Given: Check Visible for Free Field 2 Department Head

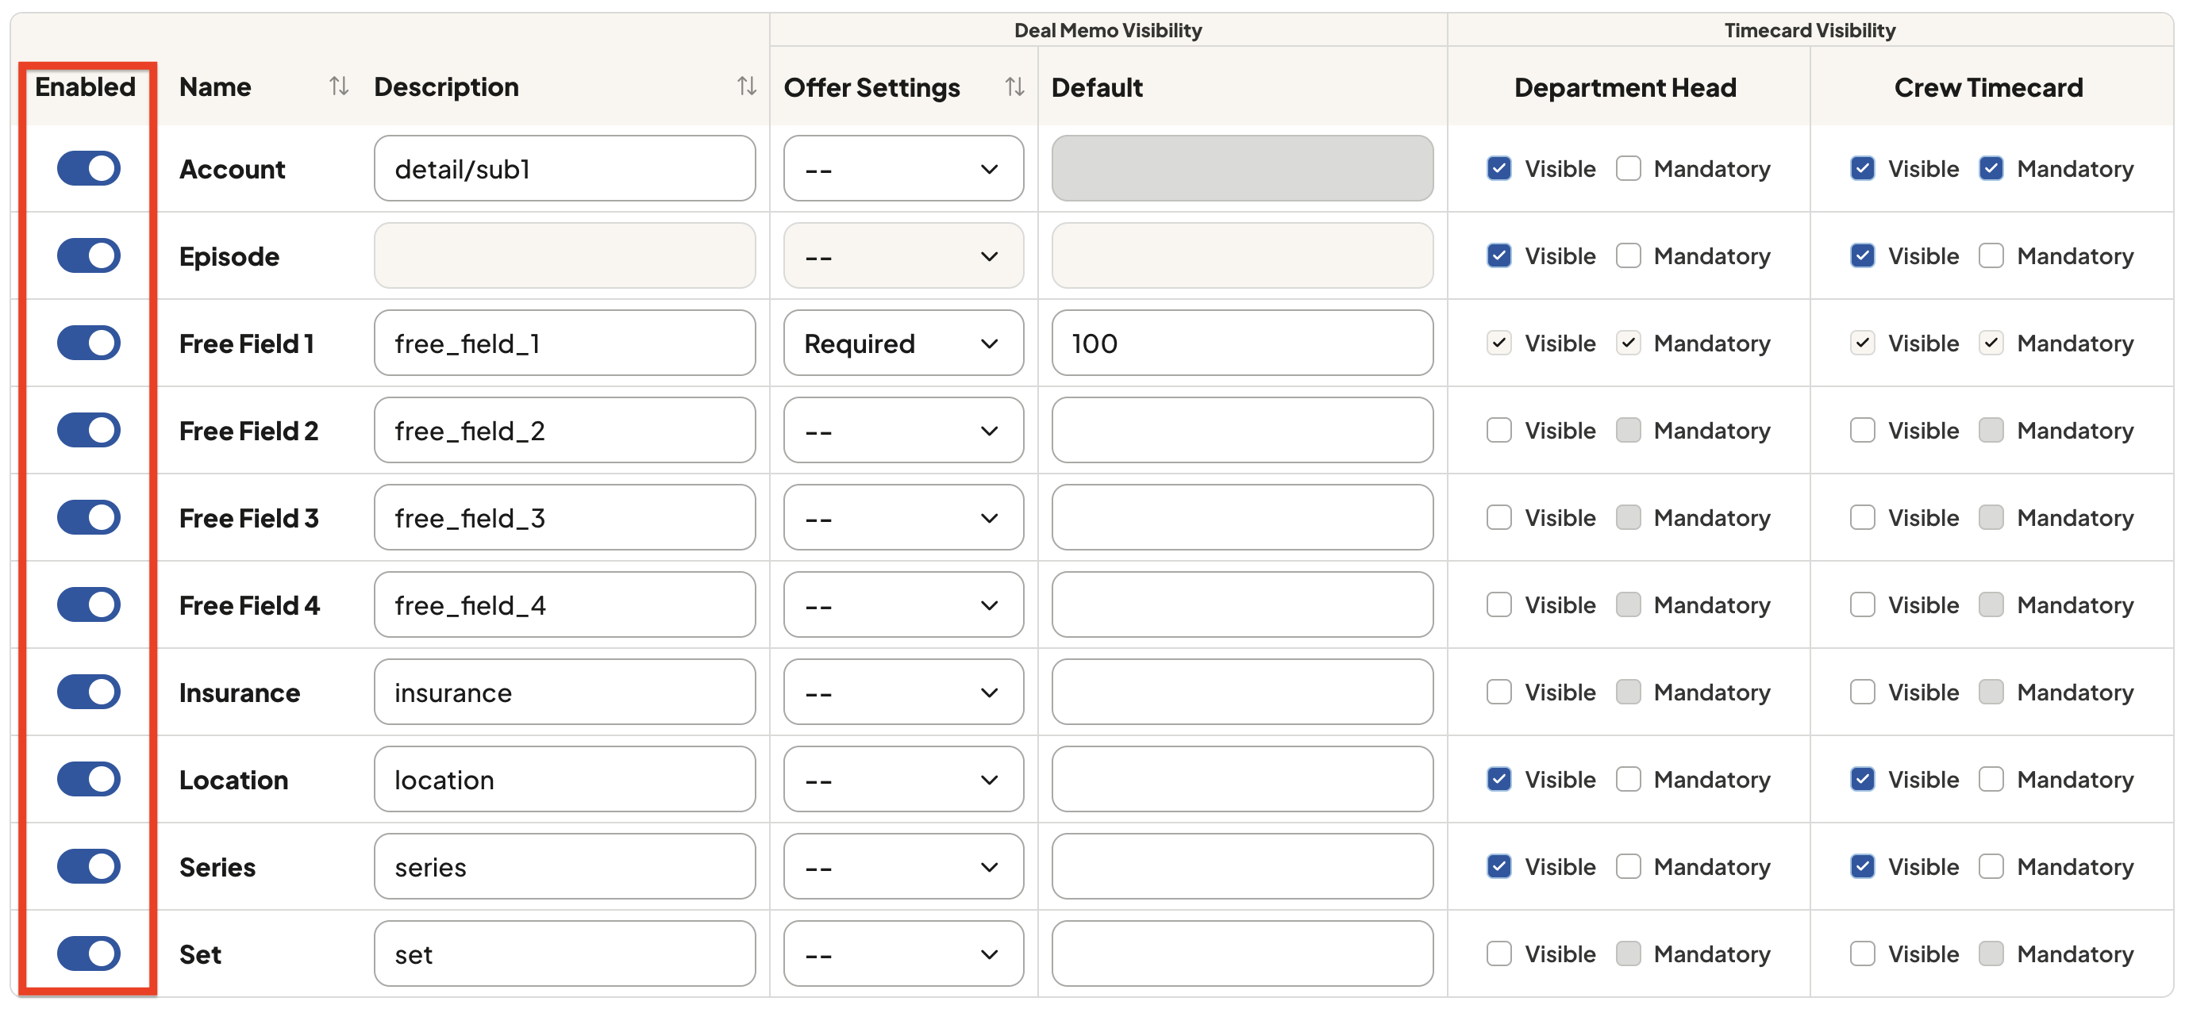Looking at the screenshot, I should point(1499,430).
